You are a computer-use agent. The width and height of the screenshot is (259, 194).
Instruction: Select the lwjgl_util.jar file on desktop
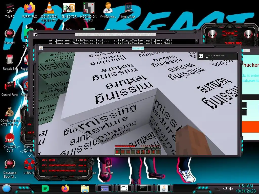click(x=128, y=10)
